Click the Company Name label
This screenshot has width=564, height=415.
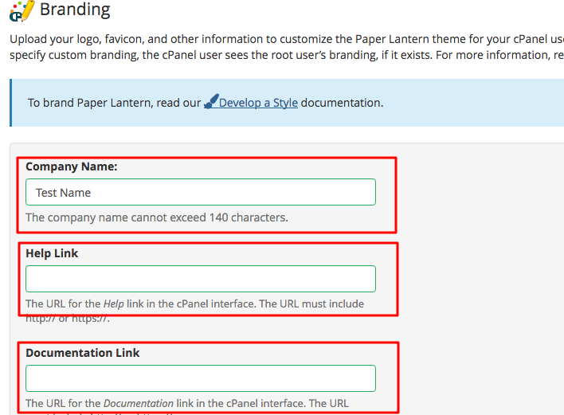[72, 166]
